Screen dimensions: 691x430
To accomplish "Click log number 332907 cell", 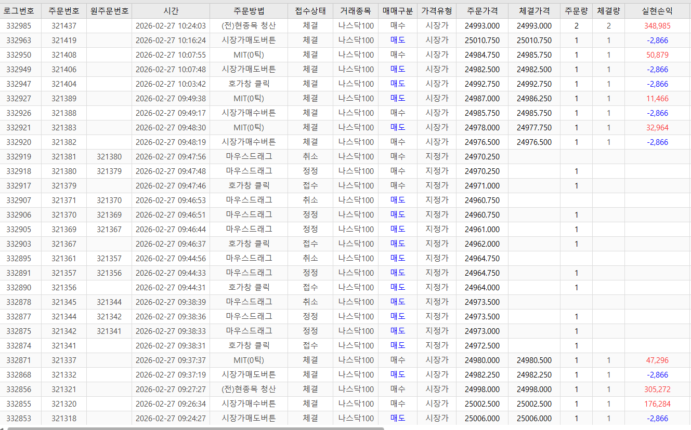I will click(x=19, y=200).
